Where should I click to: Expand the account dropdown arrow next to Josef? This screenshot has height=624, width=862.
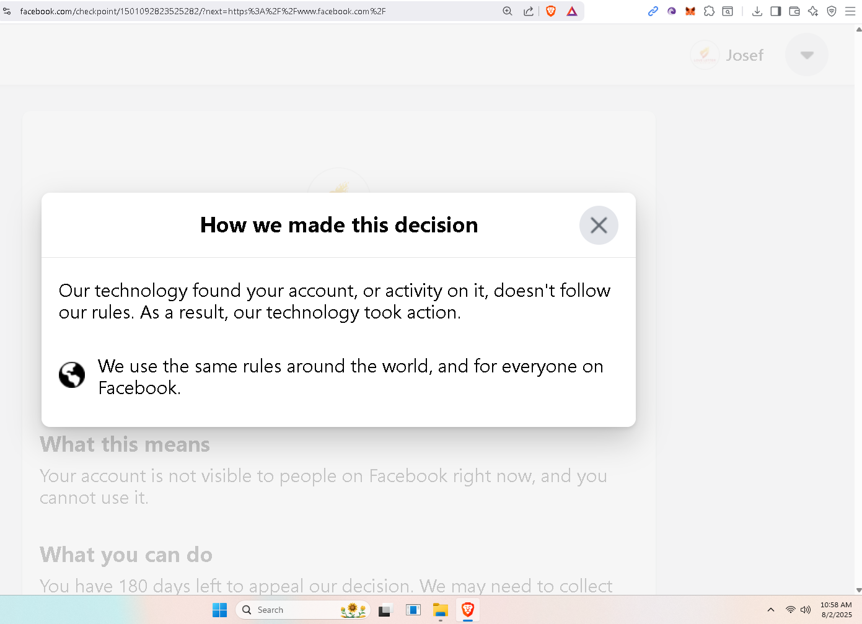coord(807,55)
